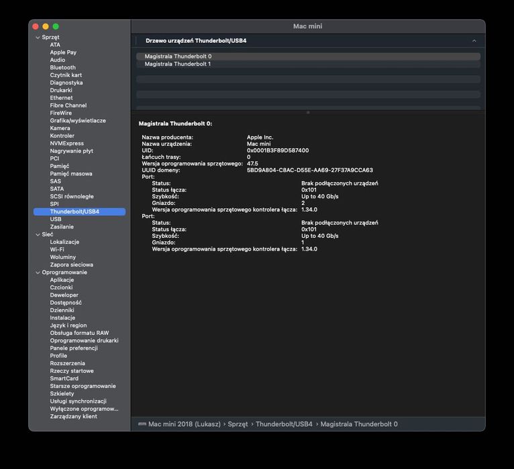
Task: Open Lokalizacje under Sieć
Action: pyautogui.click(x=64, y=242)
